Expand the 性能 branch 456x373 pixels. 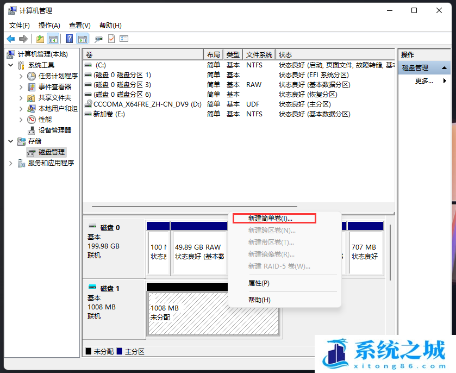coord(21,120)
